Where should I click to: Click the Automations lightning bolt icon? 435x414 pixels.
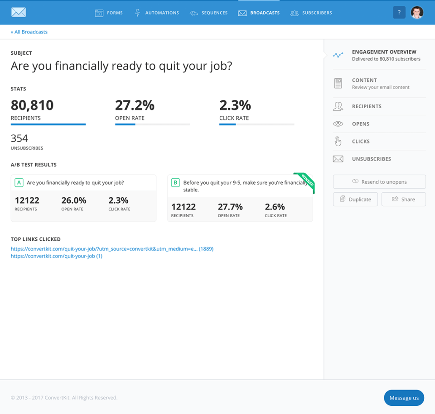click(137, 13)
